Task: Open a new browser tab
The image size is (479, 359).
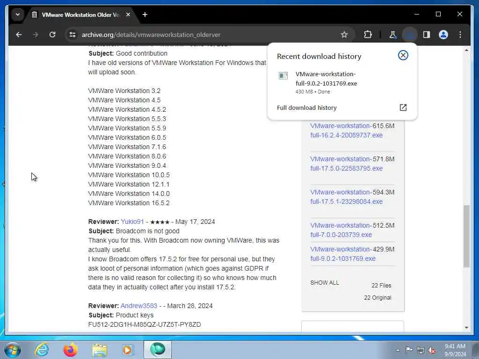Action: (145, 14)
